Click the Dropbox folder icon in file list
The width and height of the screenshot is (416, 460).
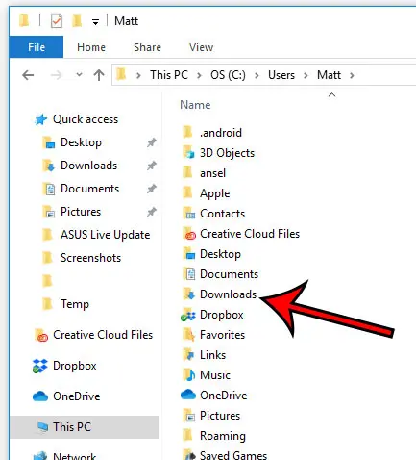(x=188, y=315)
